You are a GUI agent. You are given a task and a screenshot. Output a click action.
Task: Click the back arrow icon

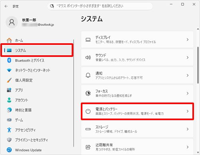[x=6, y=6]
